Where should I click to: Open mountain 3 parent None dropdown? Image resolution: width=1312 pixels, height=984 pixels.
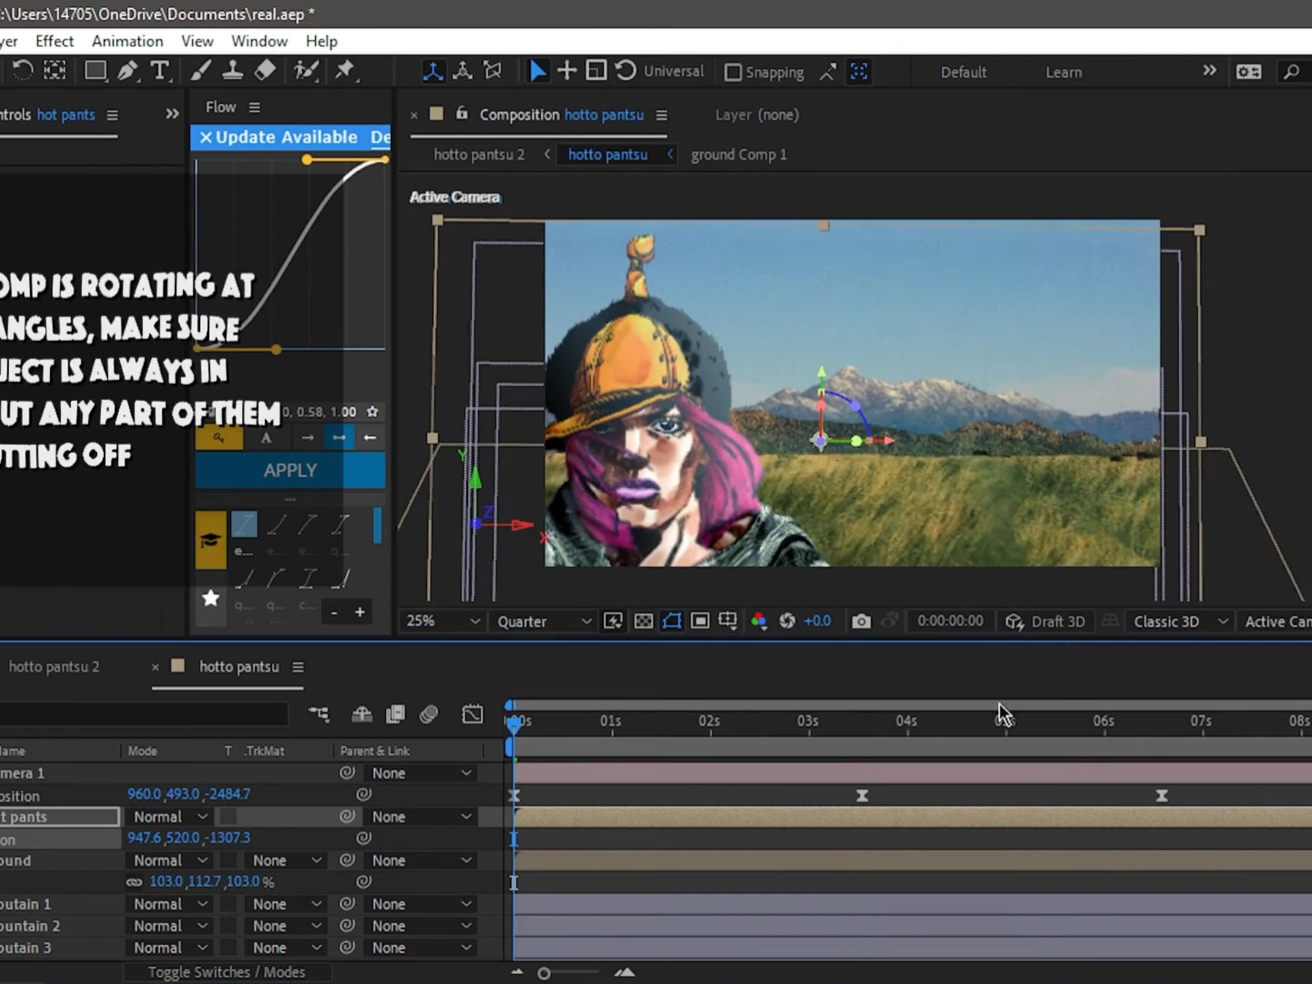(x=422, y=948)
